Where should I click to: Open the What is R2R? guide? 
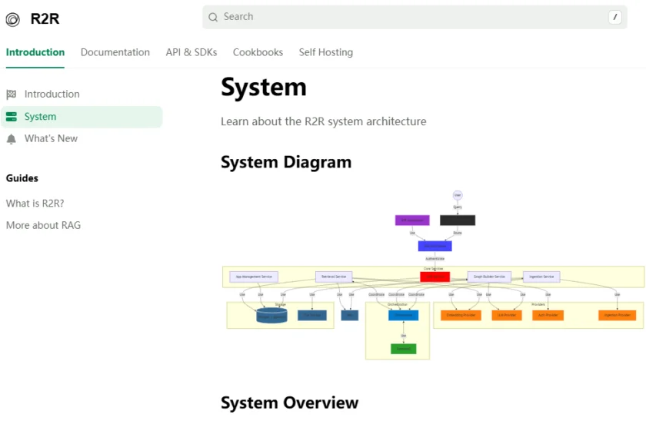pos(35,204)
